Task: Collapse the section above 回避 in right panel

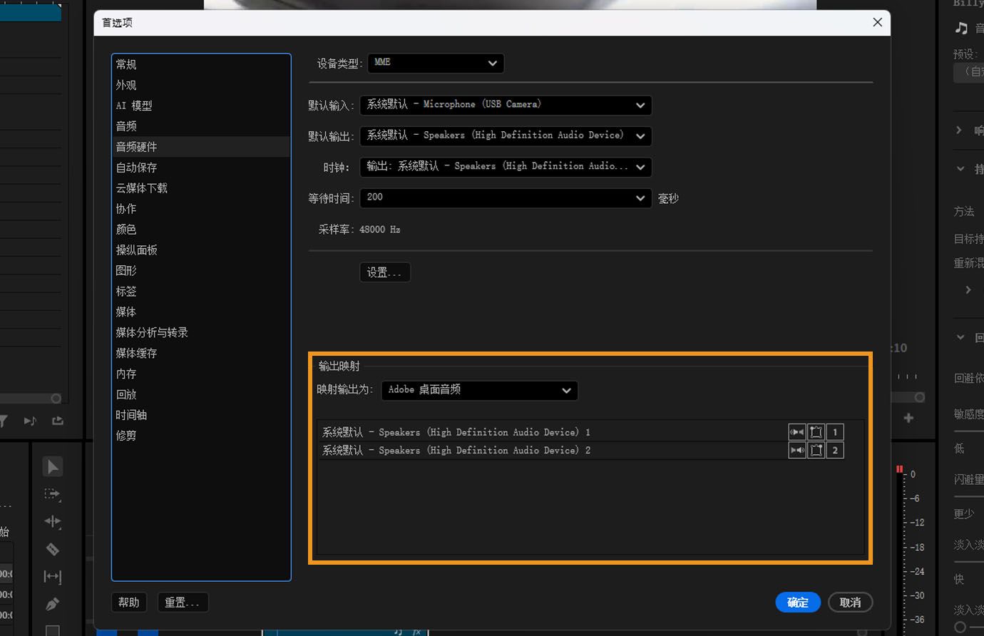Action: click(960, 337)
